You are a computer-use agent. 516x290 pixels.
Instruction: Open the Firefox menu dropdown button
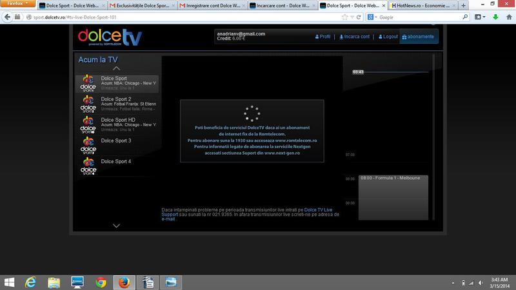[x=17, y=5]
